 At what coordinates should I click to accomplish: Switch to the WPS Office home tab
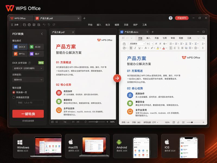(21, 18)
